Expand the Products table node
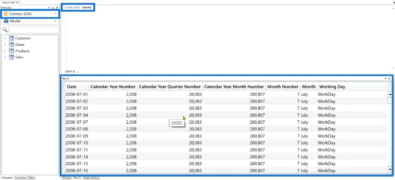The width and height of the screenshot is (395, 180). pos(5,51)
